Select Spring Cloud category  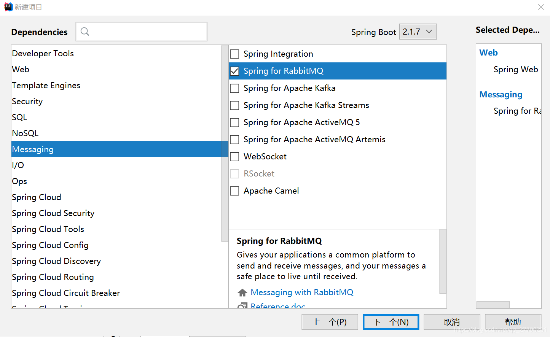tap(116, 197)
